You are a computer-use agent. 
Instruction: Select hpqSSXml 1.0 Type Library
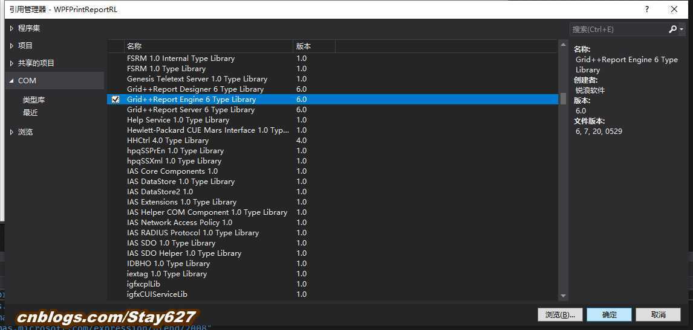(333, 161)
